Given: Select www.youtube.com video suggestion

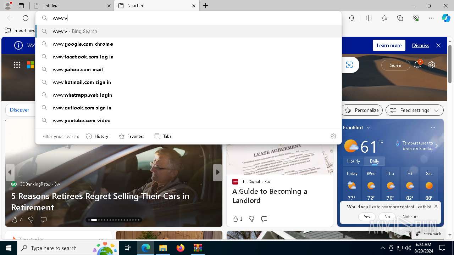Looking at the screenshot, I should coord(189,120).
